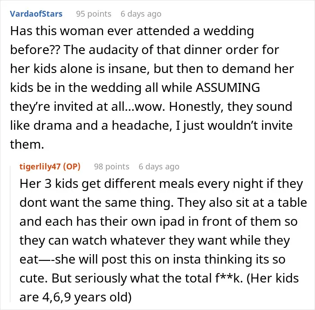Click the 98 points score
The image size is (315, 310).
(112, 167)
